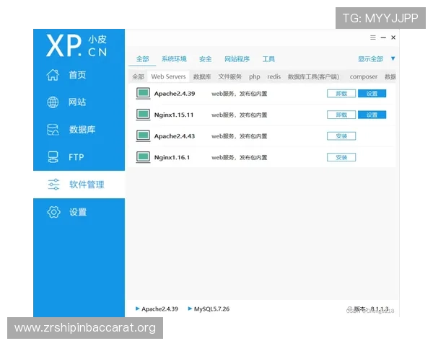
Task: Select the php sub-tab
Action: pos(254,76)
